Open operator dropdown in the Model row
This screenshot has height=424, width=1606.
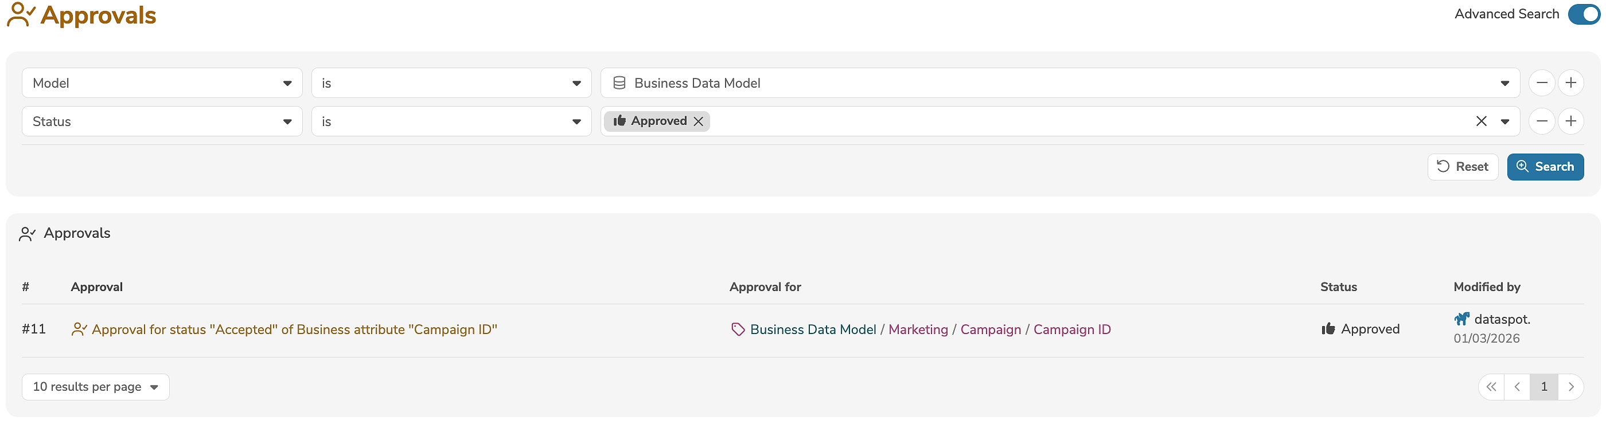pos(451,83)
